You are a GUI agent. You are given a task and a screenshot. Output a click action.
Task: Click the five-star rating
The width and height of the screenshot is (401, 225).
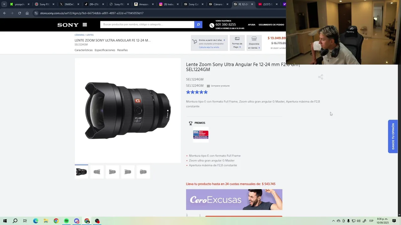[x=197, y=92]
